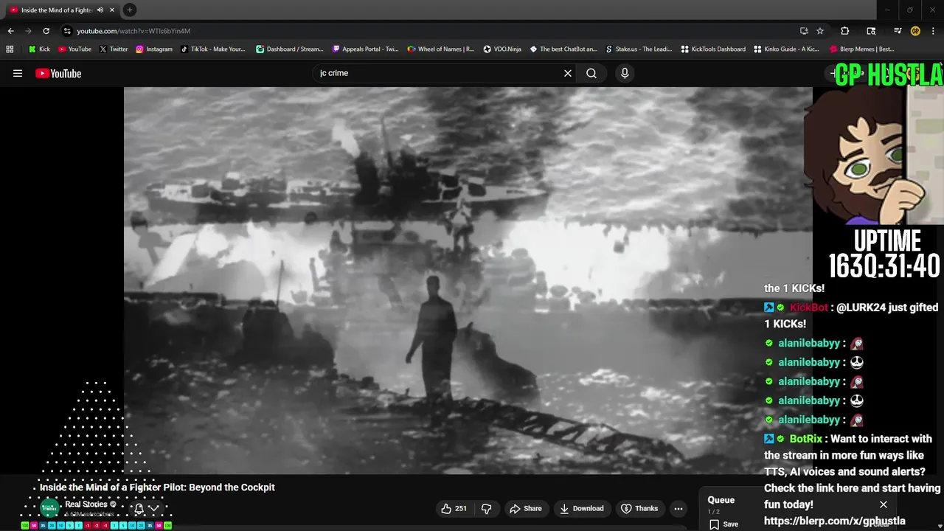Open the browser extensions puzzle icon
Viewport: 944px width, 531px height.
[x=845, y=31]
